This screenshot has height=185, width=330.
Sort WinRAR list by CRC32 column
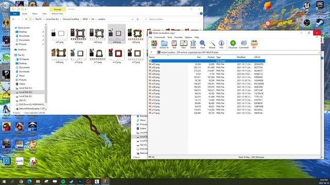click(257, 57)
